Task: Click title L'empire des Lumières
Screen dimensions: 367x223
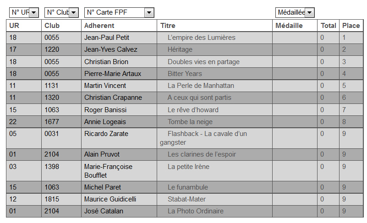Action: tap(201, 38)
